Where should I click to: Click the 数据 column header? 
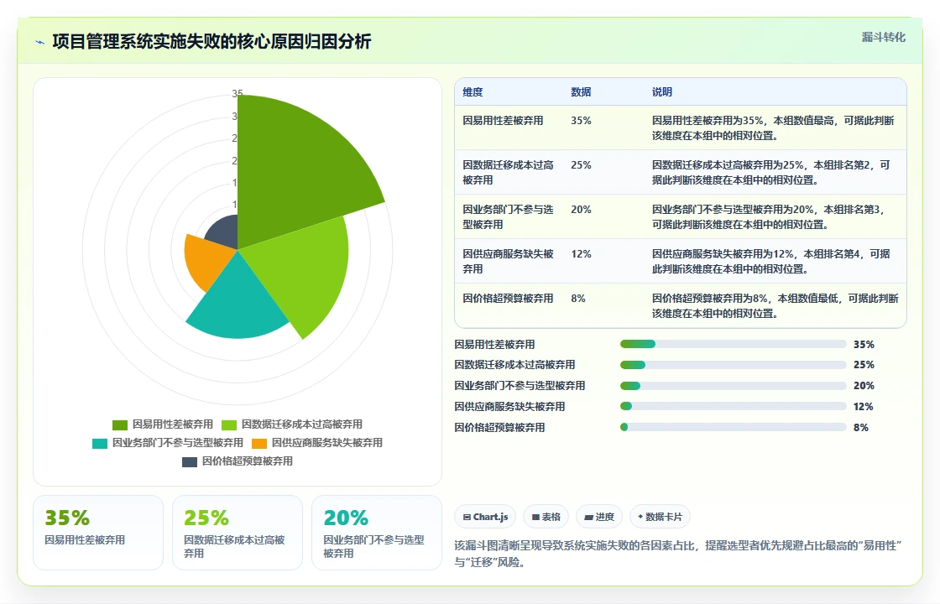[x=581, y=91]
